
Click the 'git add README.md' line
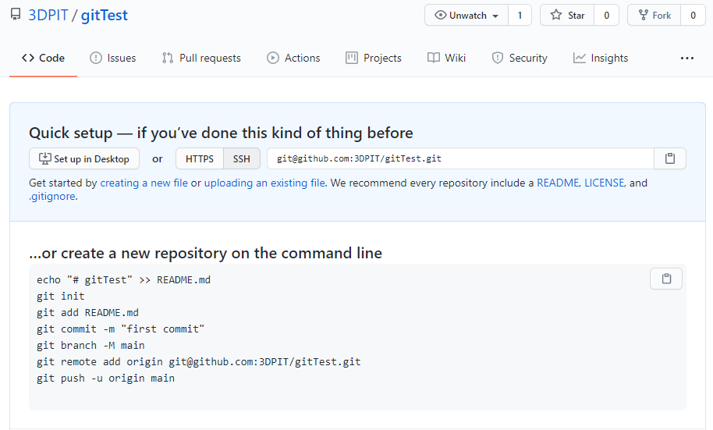point(88,313)
